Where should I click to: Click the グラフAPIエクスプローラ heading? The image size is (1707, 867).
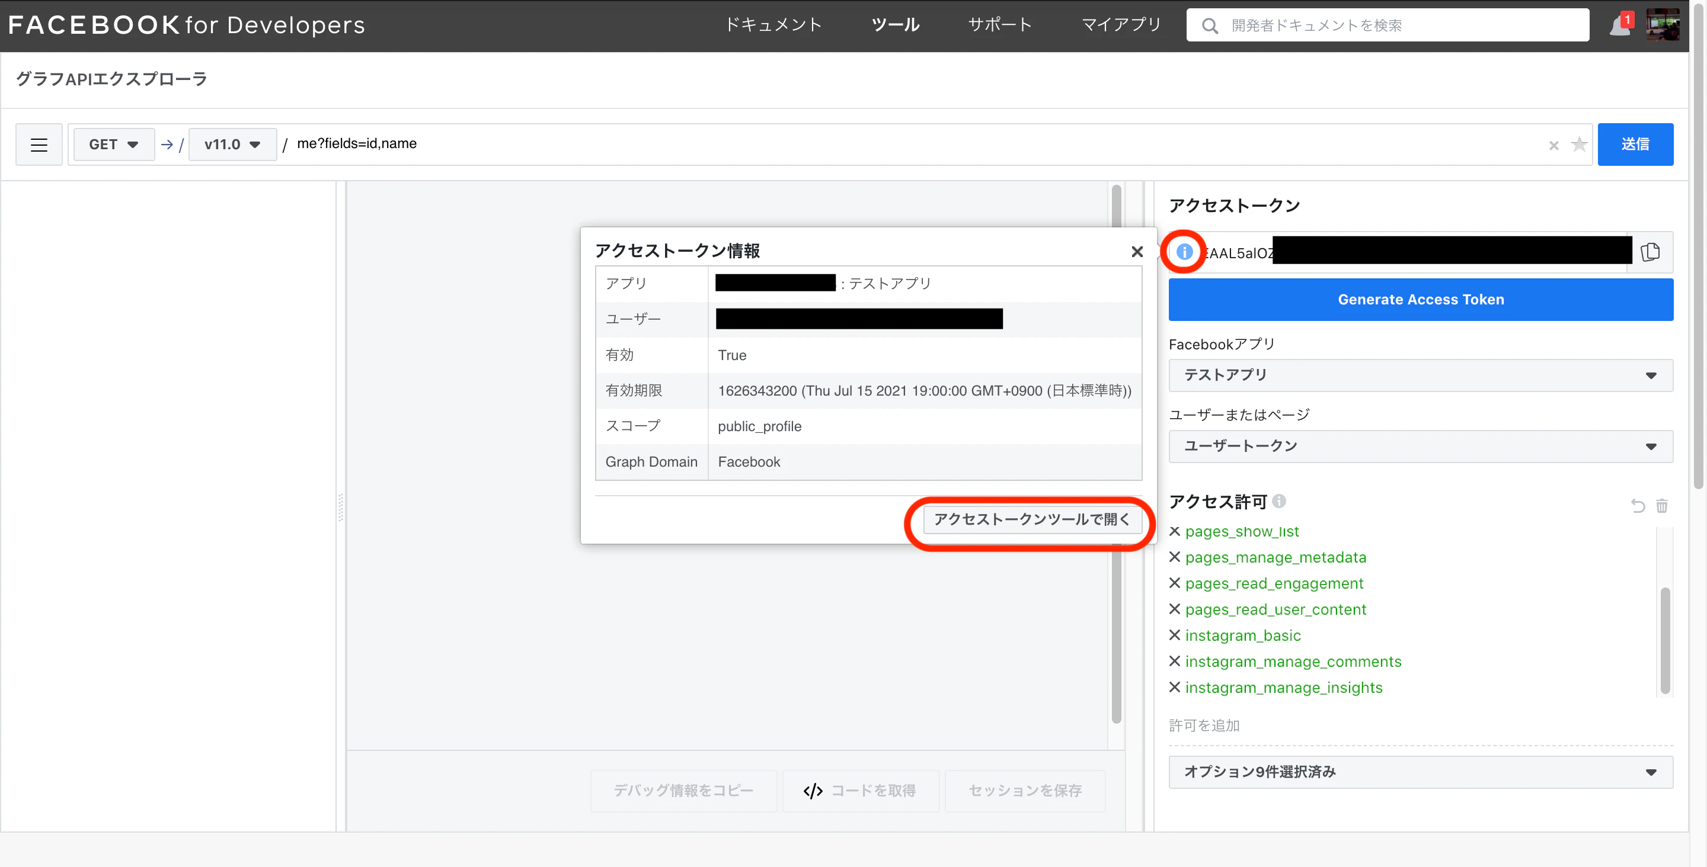click(x=111, y=79)
